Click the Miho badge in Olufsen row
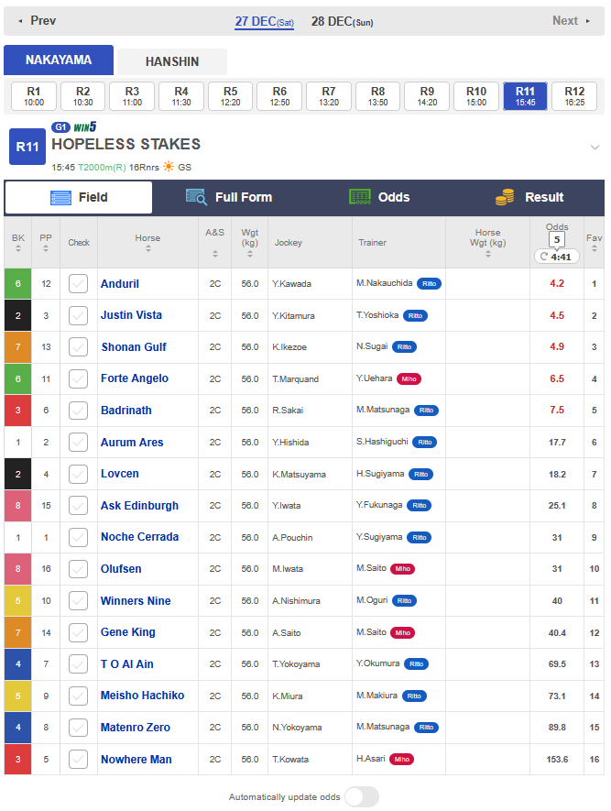Screen dimensions: 611x811 click(403, 569)
